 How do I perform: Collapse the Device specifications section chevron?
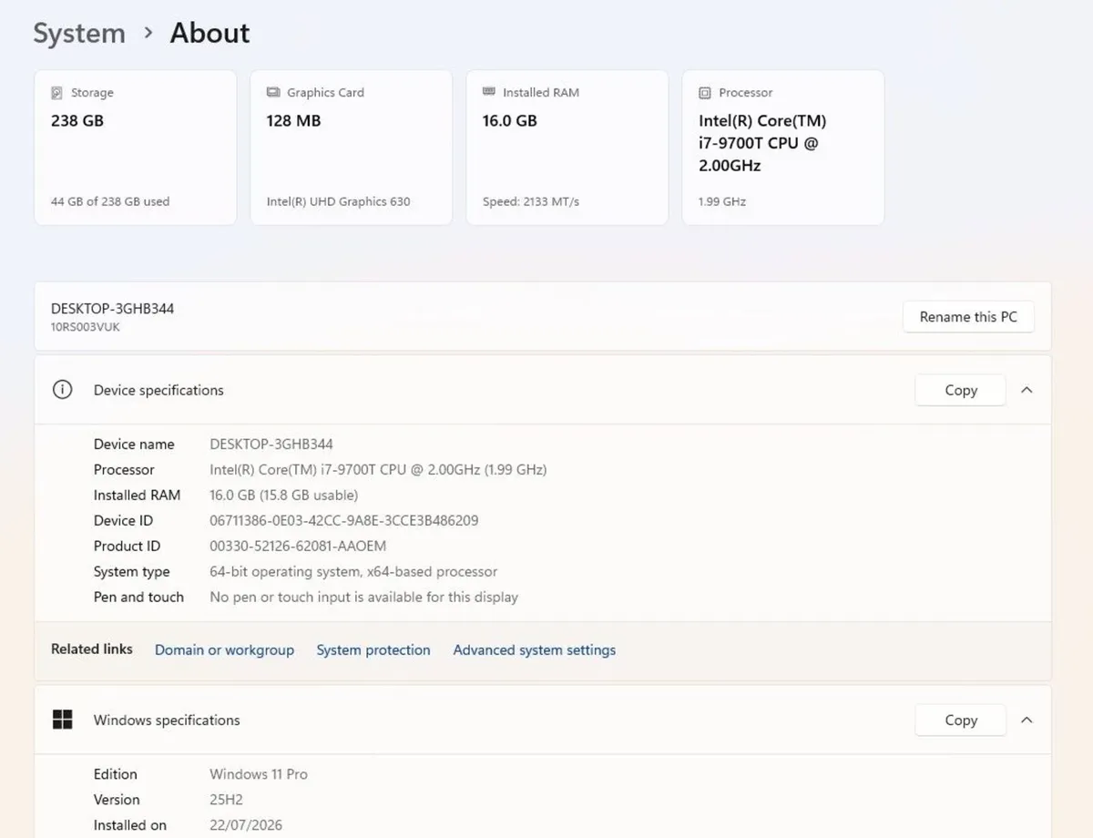1027,390
